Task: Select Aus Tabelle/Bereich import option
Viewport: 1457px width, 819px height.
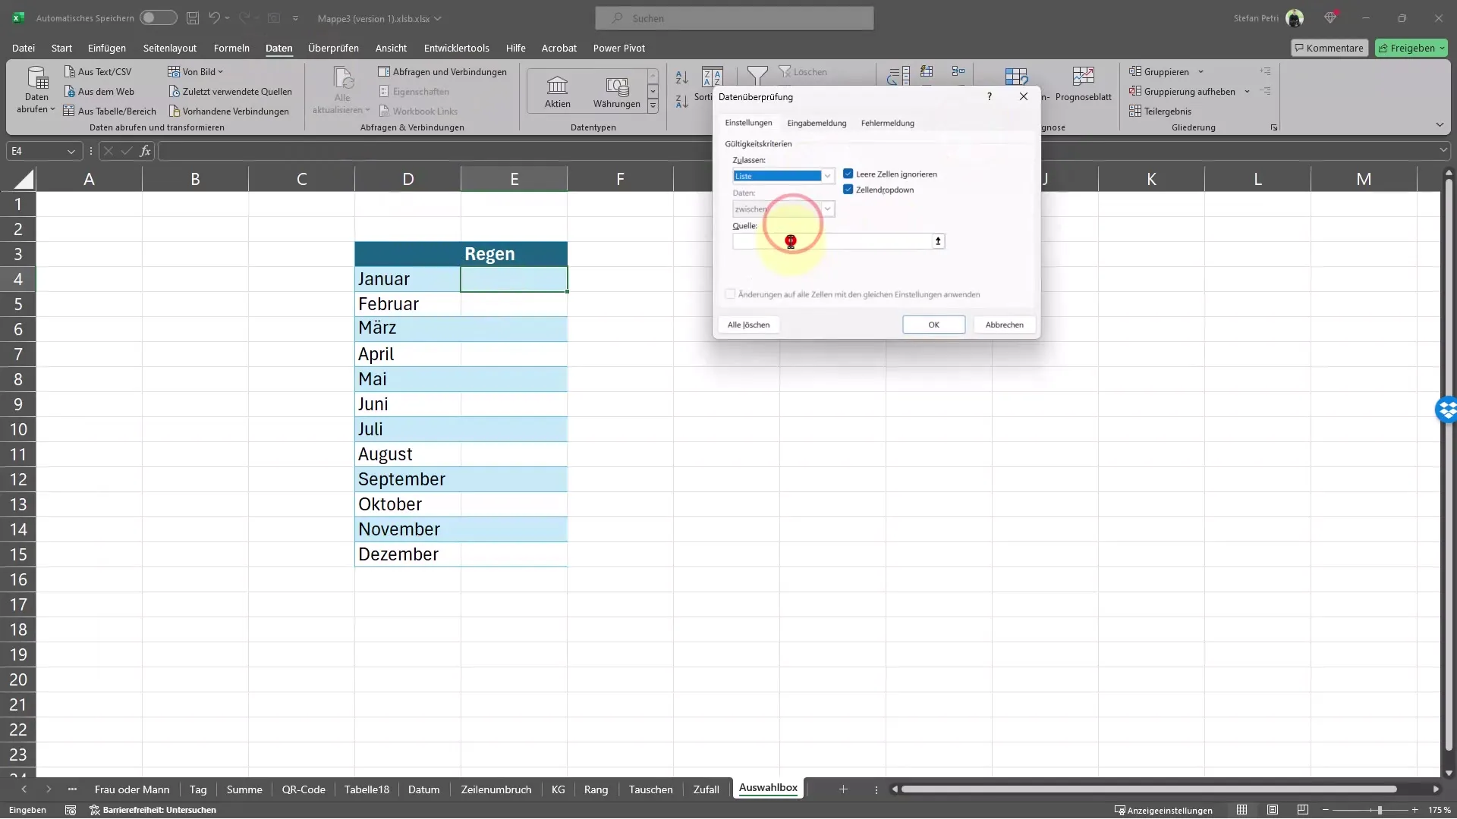Action: [x=109, y=111]
